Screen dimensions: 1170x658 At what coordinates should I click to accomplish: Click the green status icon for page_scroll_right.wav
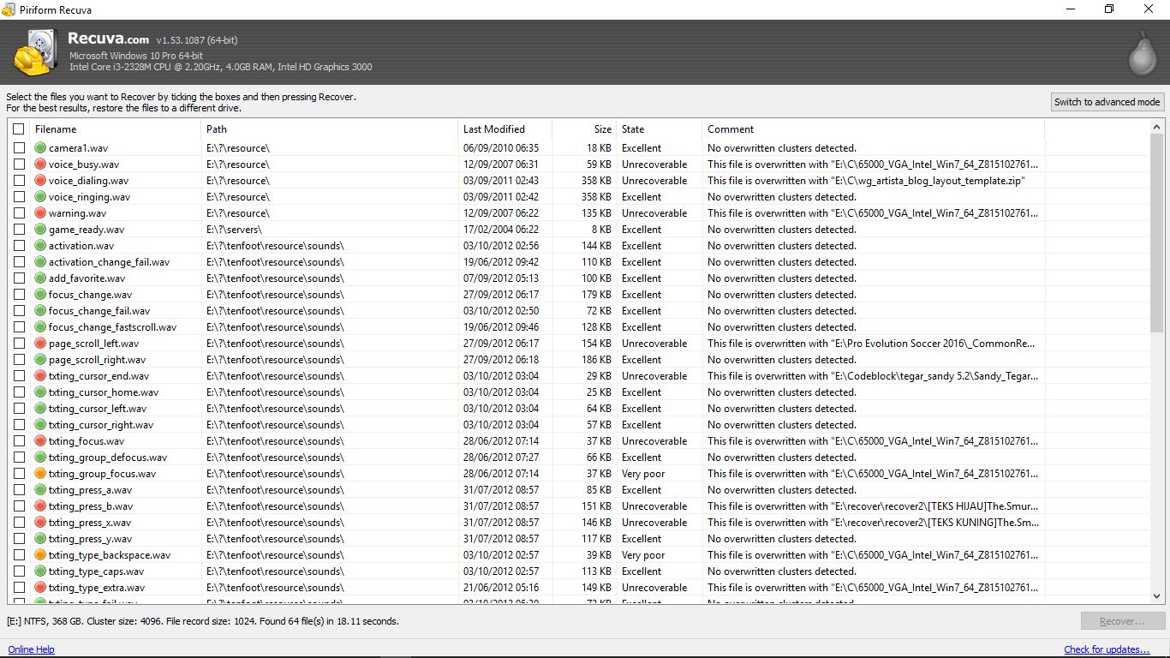pos(40,360)
